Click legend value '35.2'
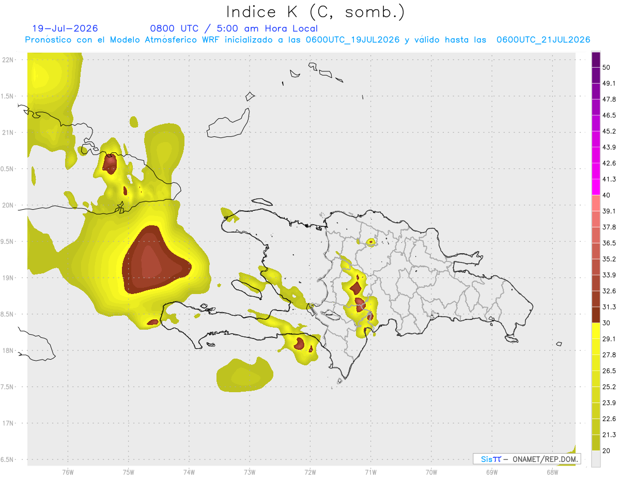 click(609, 259)
